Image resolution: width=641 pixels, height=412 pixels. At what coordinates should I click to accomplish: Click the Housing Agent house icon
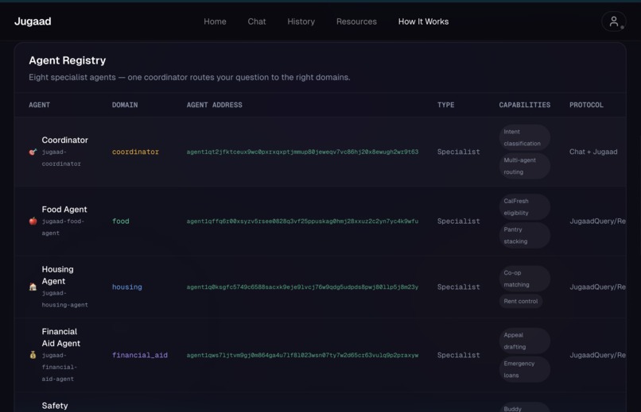click(33, 287)
